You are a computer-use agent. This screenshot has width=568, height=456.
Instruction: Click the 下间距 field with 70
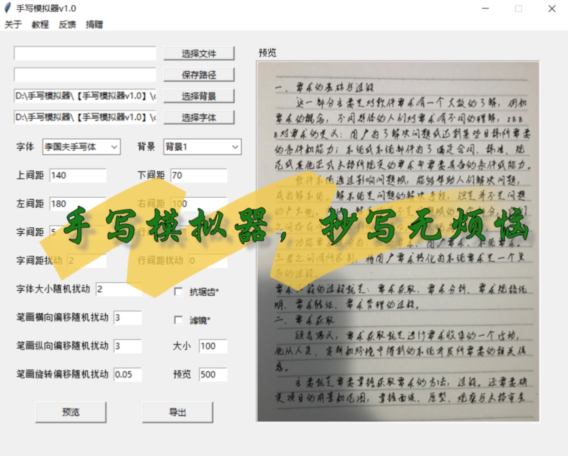(199, 175)
